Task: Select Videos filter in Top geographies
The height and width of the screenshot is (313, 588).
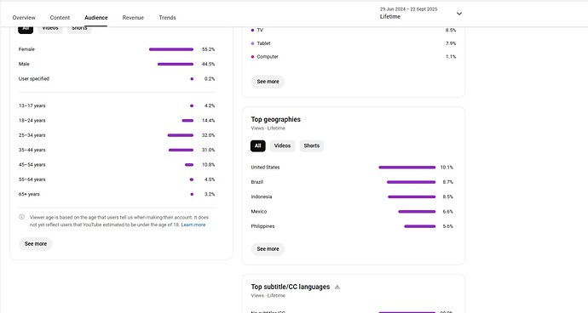Action: coord(282,146)
